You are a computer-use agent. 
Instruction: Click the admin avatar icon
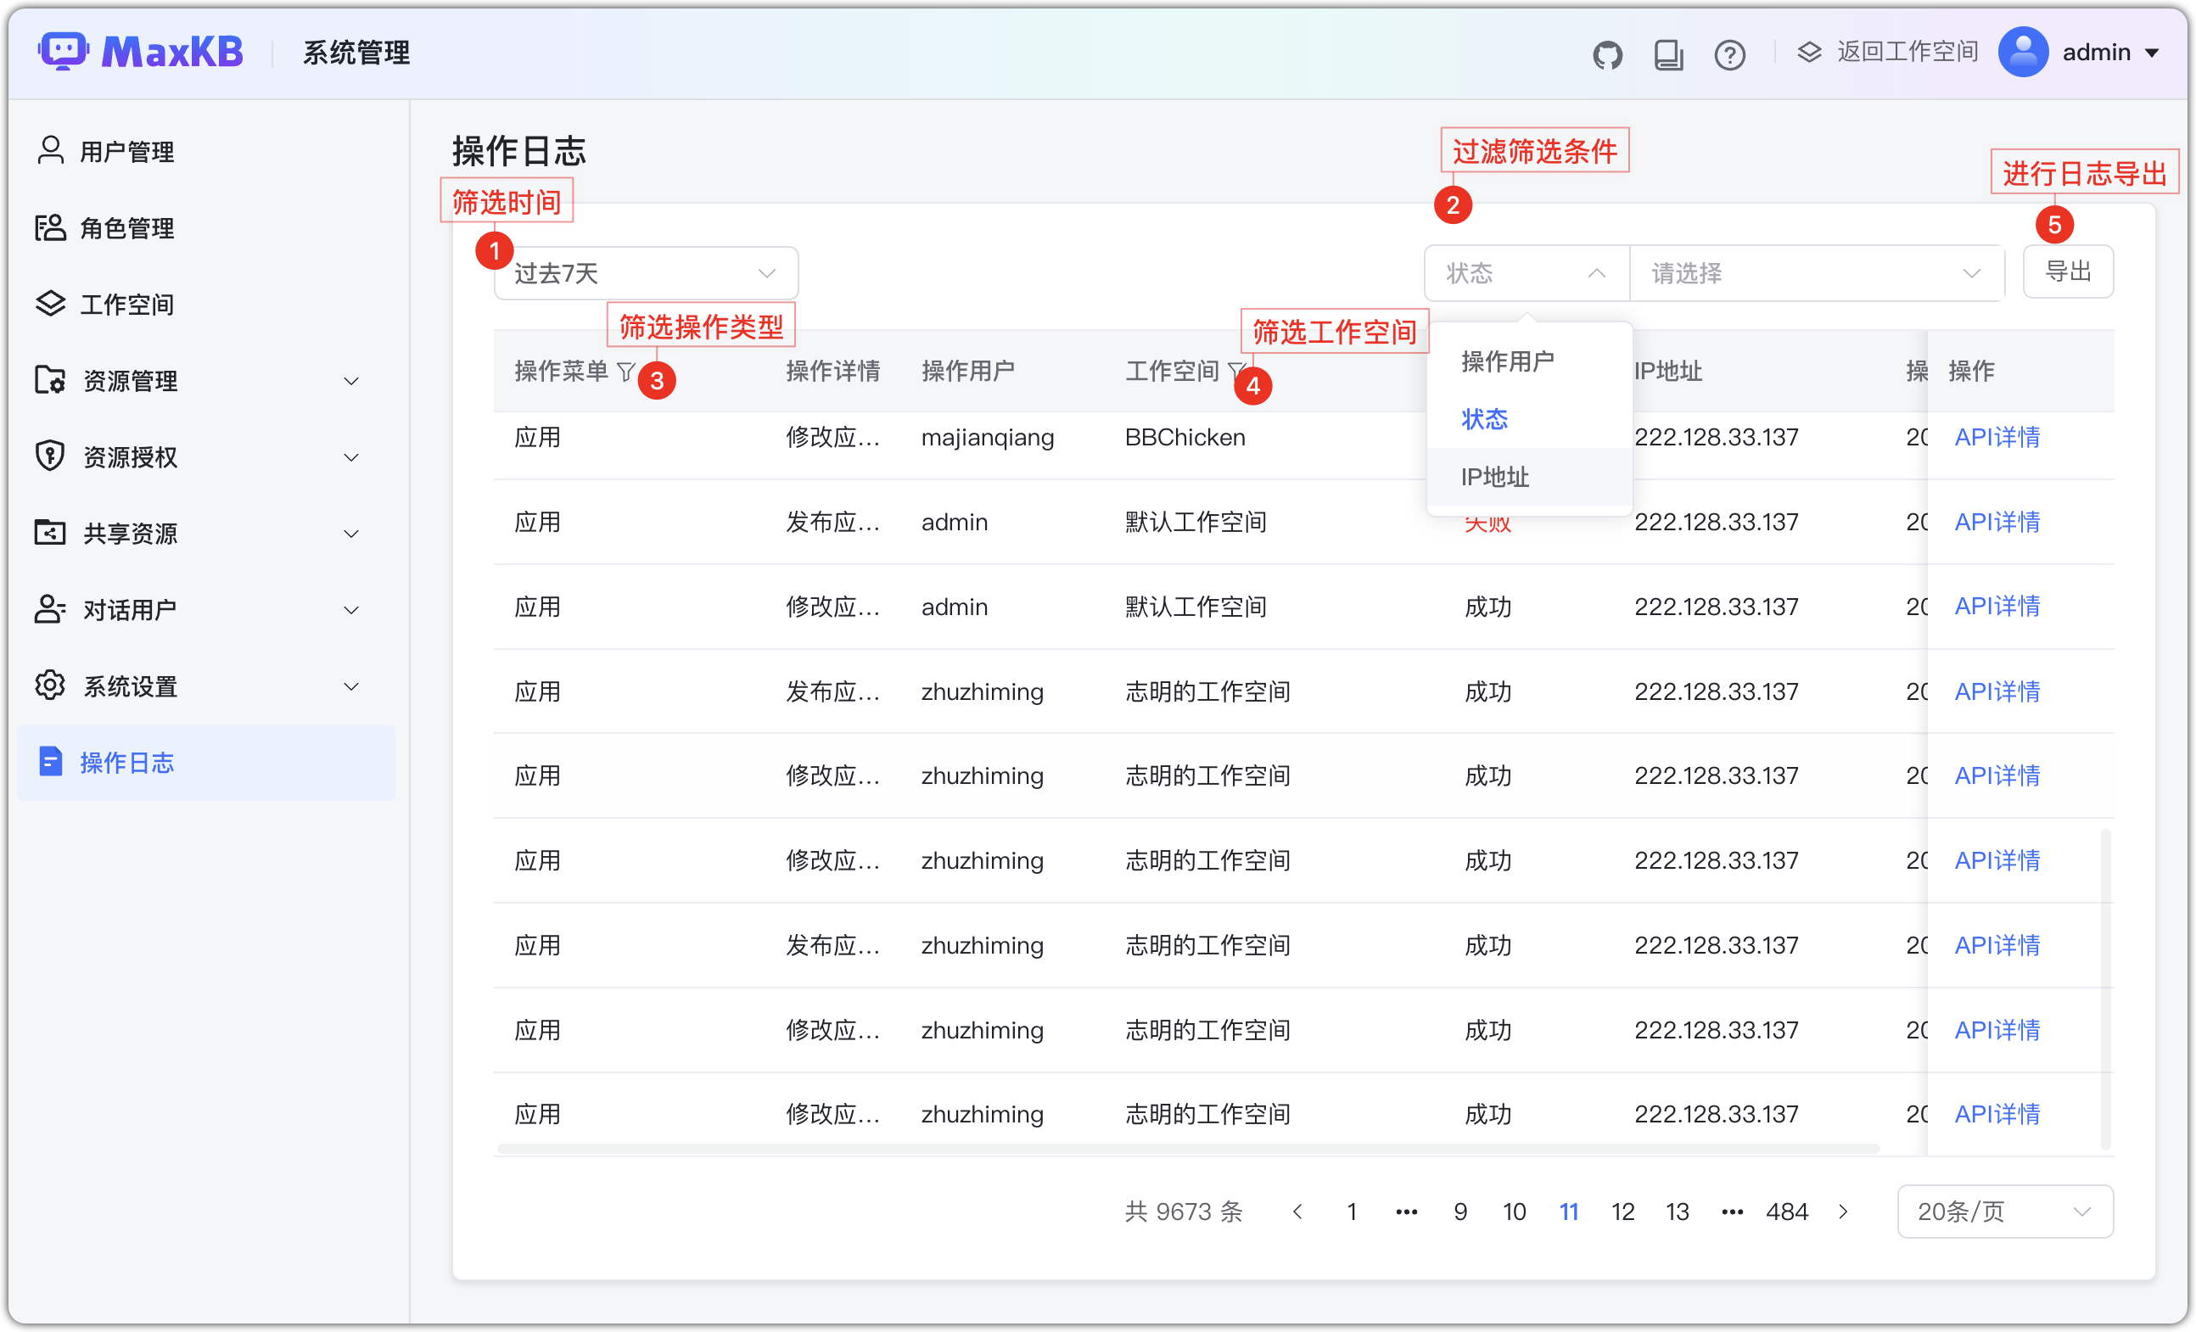pyautogui.click(x=2022, y=52)
